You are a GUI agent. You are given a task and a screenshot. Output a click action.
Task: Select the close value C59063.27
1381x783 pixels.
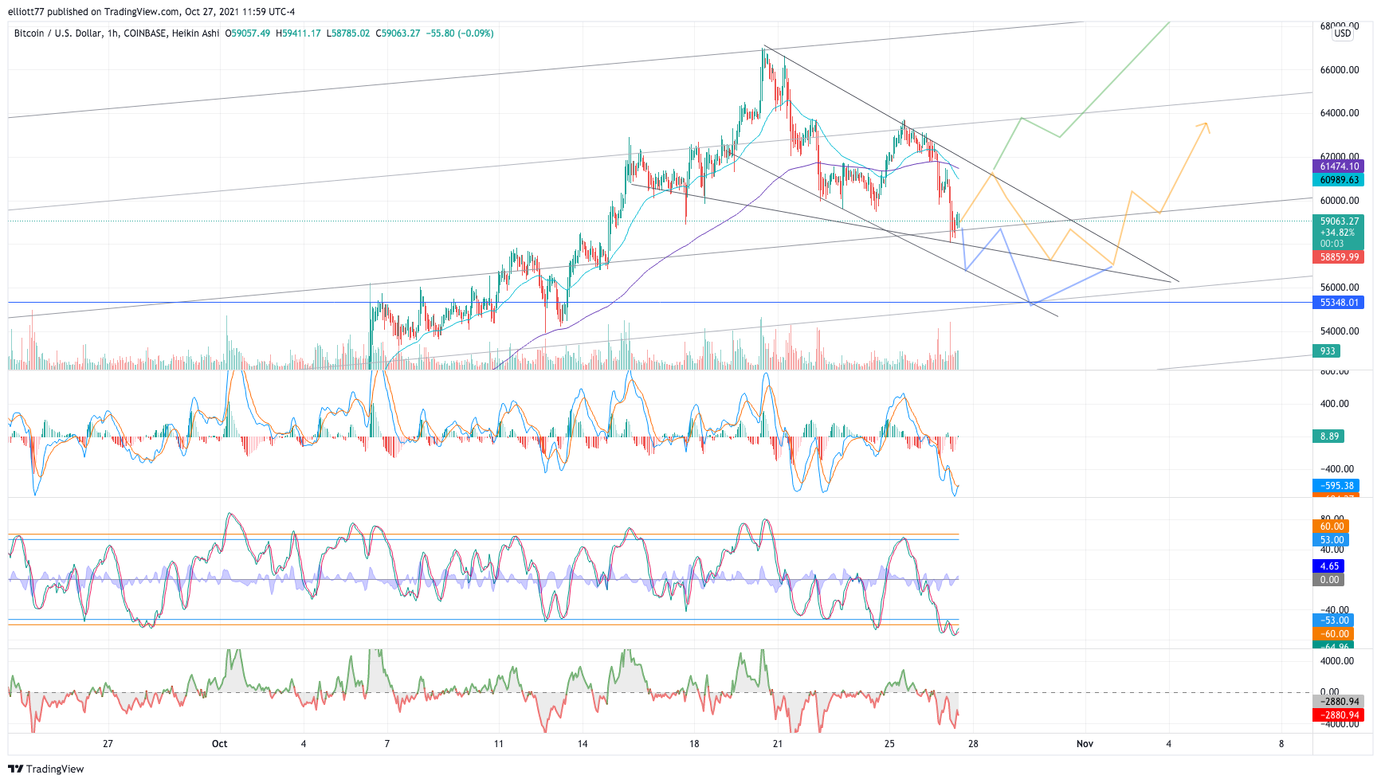pyautogui.click(x=398, y=33)
